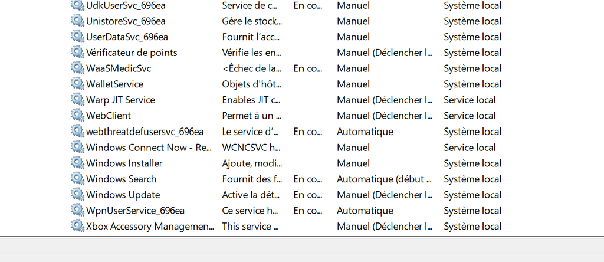The width and height of the screenshot is (604, 262).
Task: Click the 'En co…' status of Windows Search
Action: [x=308, y=179]
